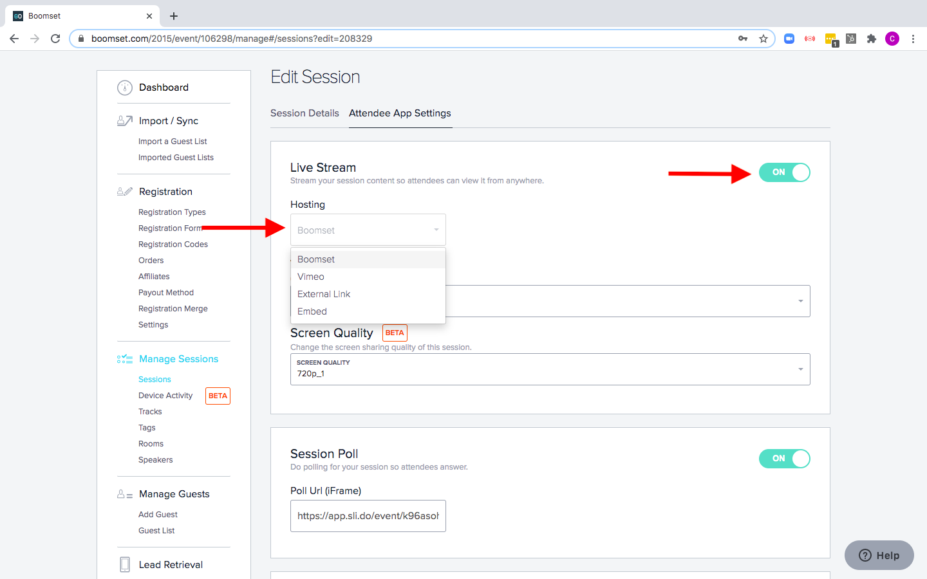Open Registration Codes
This screenshot has height=579, width=927.
[173, 244]
